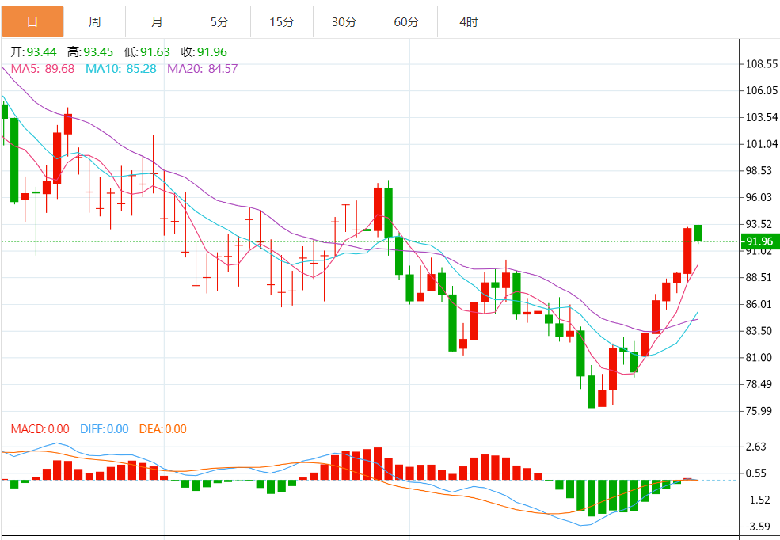Click the DIFF:0.00 label
780x540 pixels.
105,429
